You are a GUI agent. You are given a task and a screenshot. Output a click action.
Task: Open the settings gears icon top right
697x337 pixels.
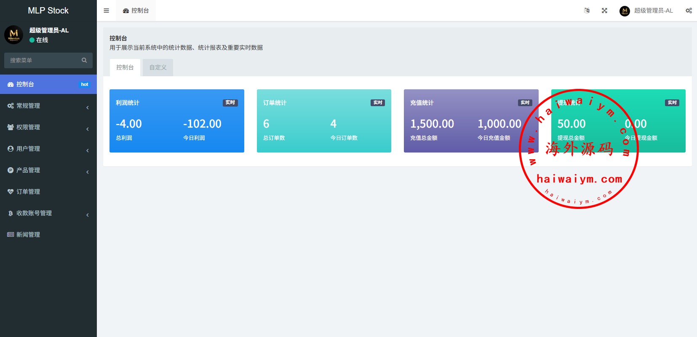click(x=689, y=11)
